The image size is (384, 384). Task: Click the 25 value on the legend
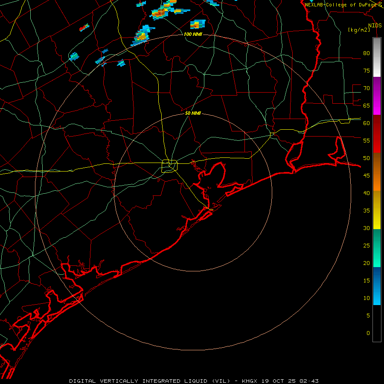click(367, 246)
